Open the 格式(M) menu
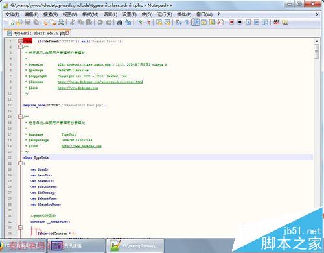Viewport: 324px width, 253px height. point(90,14)
